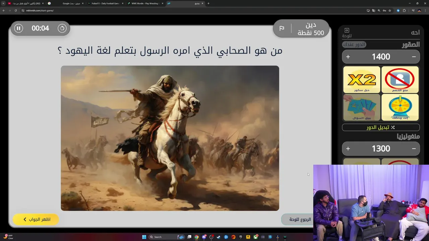The height and width of the screenshot is (241, 429).
Task: Open Discord from the taskbar
Action: (204, 237)
